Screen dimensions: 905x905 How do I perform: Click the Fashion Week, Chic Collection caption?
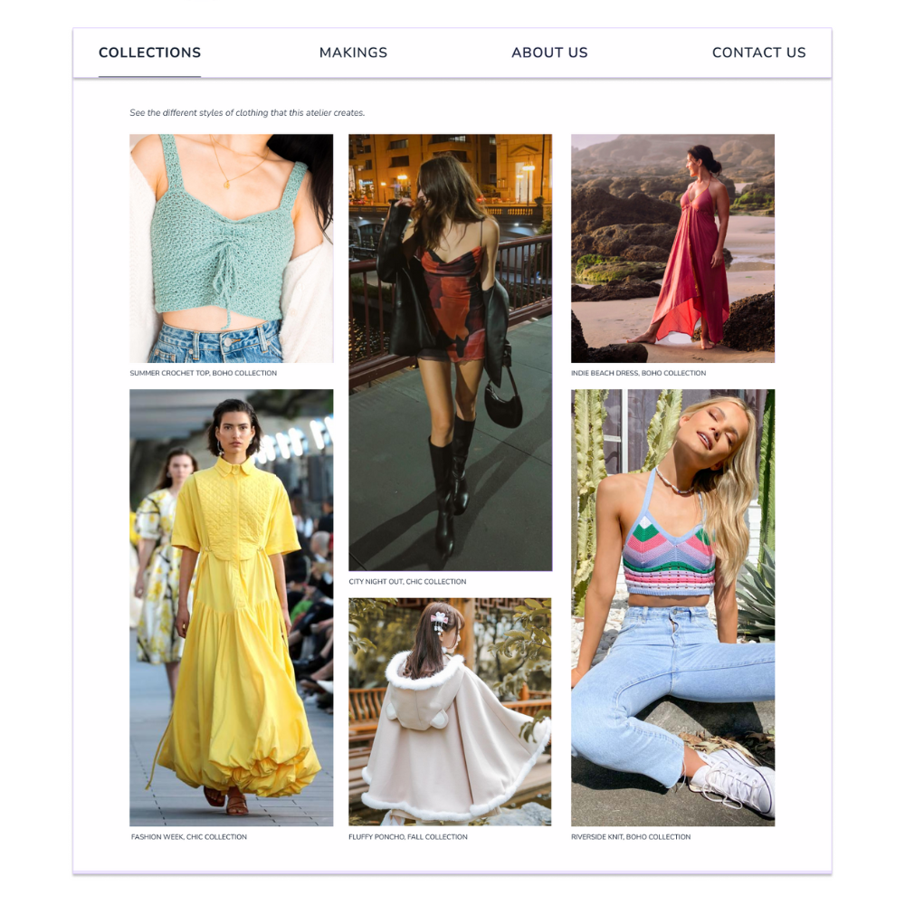[189, 836]
